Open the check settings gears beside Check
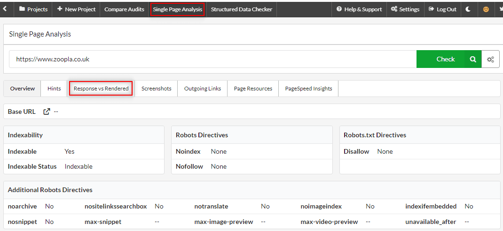503x231 pixels. tap(490, 59)
